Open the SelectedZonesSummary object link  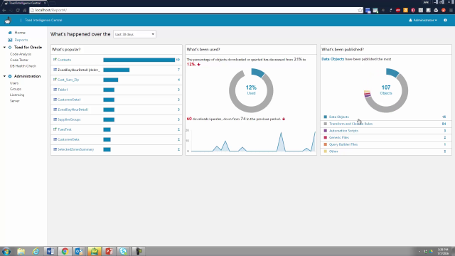[x=76, y=149]
